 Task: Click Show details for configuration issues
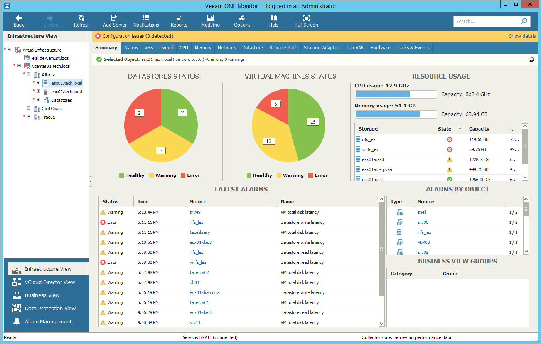[x=522, y=36]
